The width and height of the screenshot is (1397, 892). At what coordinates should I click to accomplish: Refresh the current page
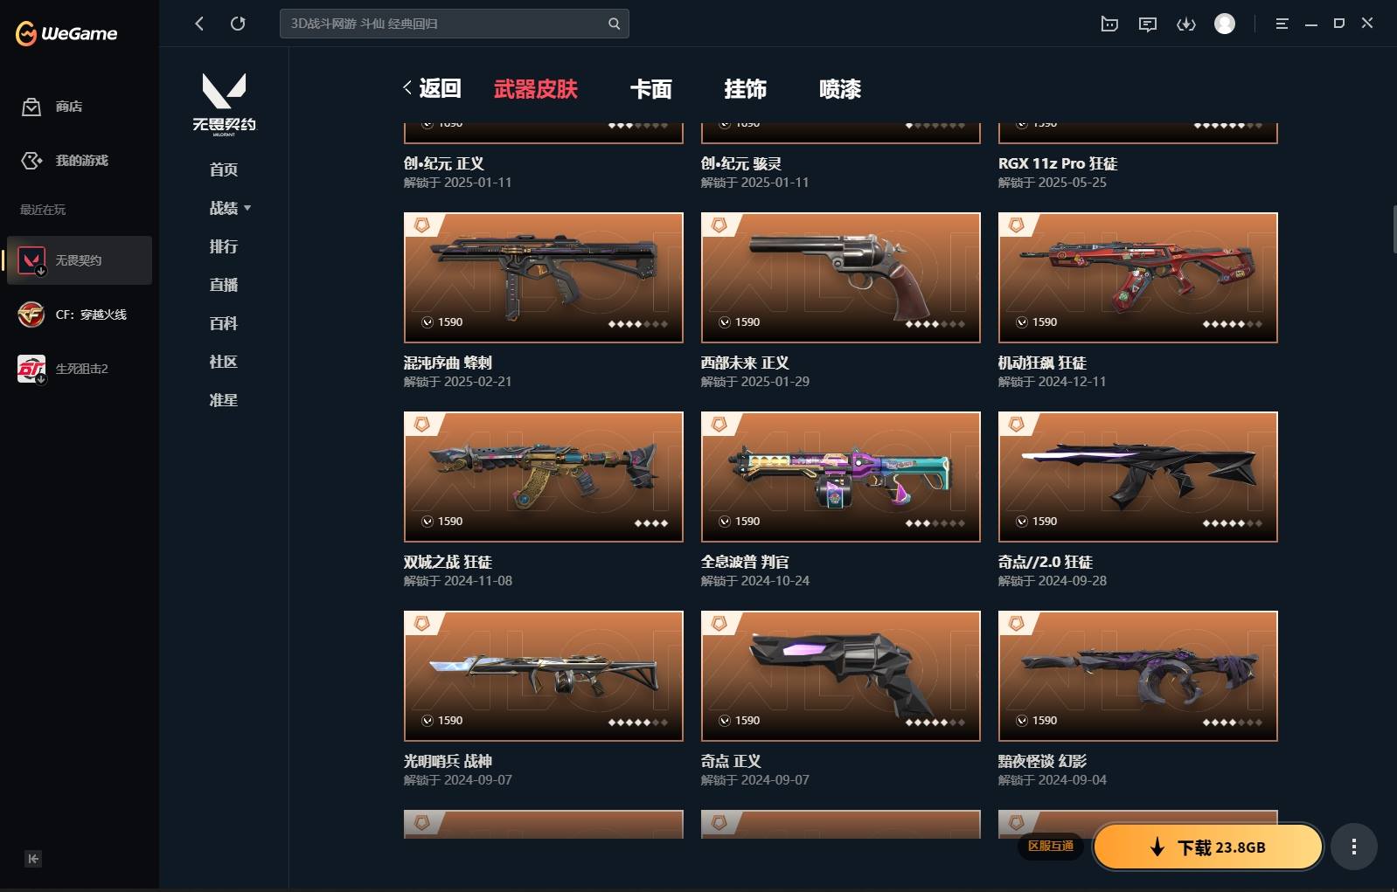[x=238, y=24]
